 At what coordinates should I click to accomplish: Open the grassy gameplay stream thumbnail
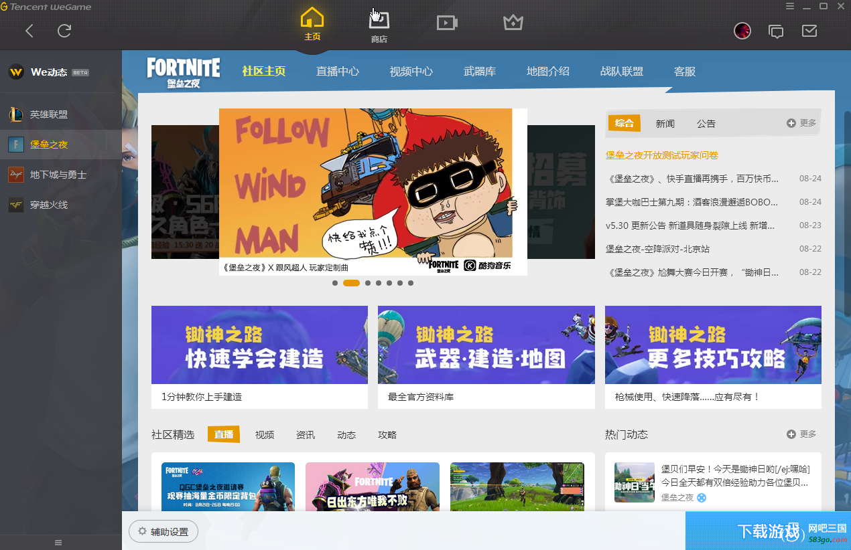click(x=517, y=486)
